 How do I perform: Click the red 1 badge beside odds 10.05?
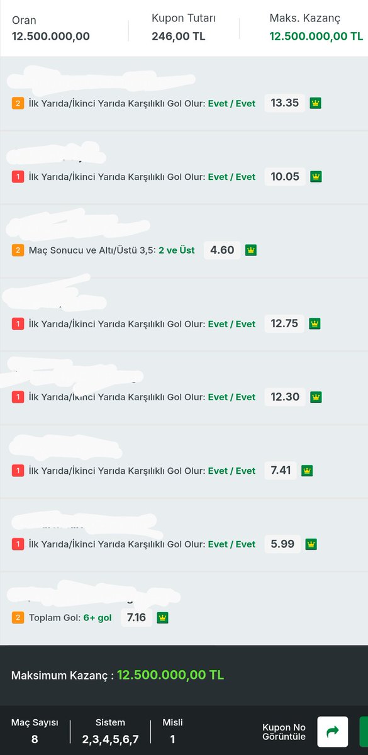(x=18, y=177)
